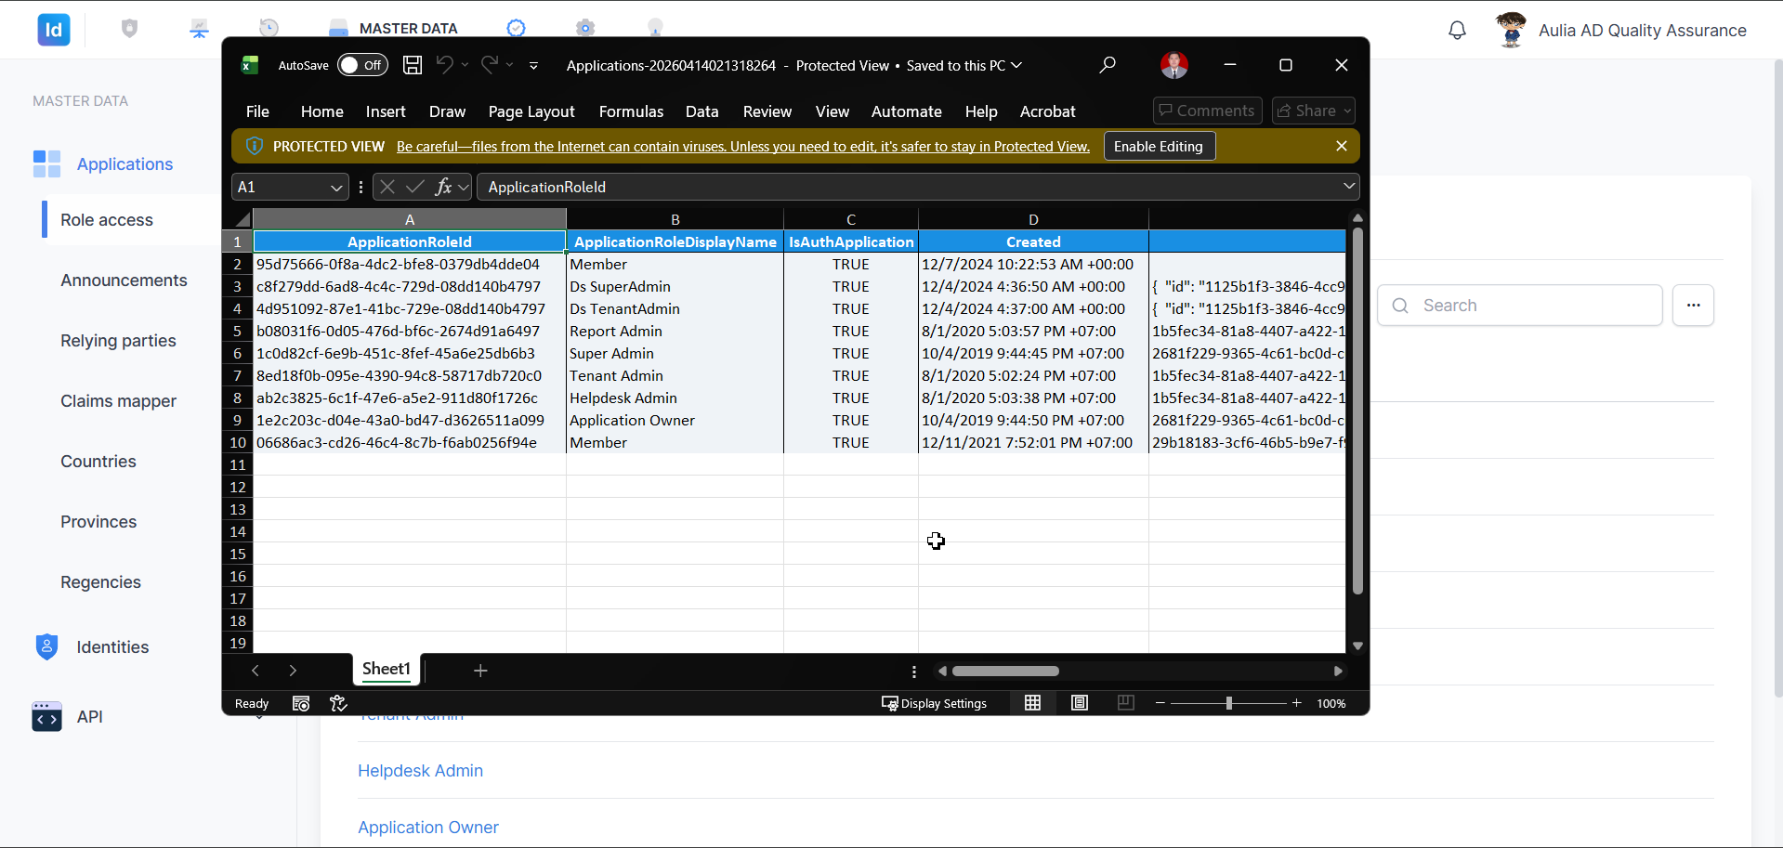1783x848 pixels.
Task: Toggle the AutoSave switch
Action: pyautogui.click(x=362, y=65)
